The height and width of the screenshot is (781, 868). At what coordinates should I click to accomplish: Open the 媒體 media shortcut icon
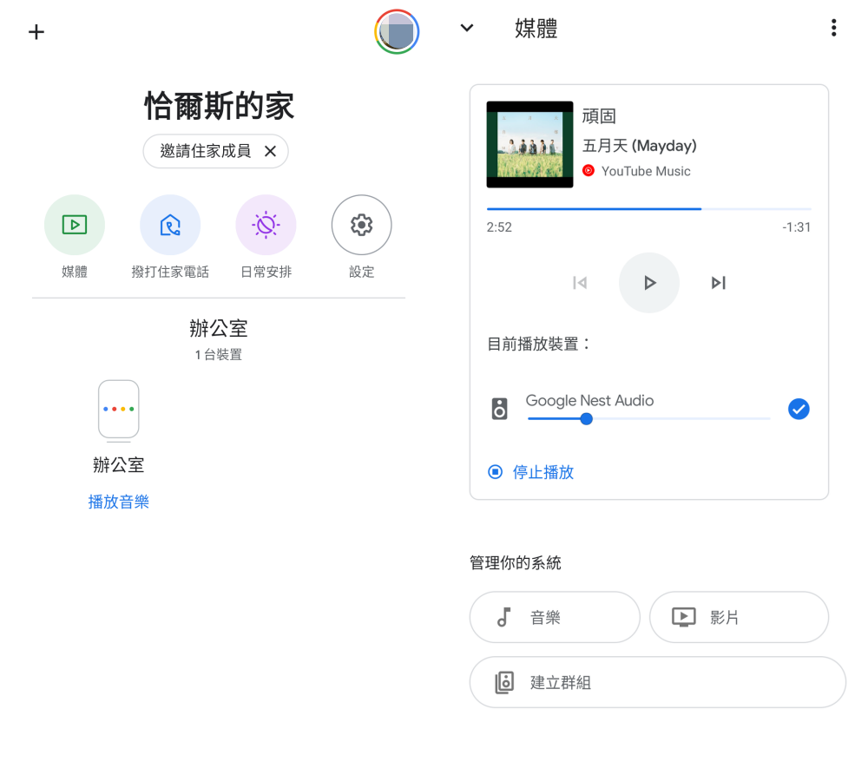[75, 225]
